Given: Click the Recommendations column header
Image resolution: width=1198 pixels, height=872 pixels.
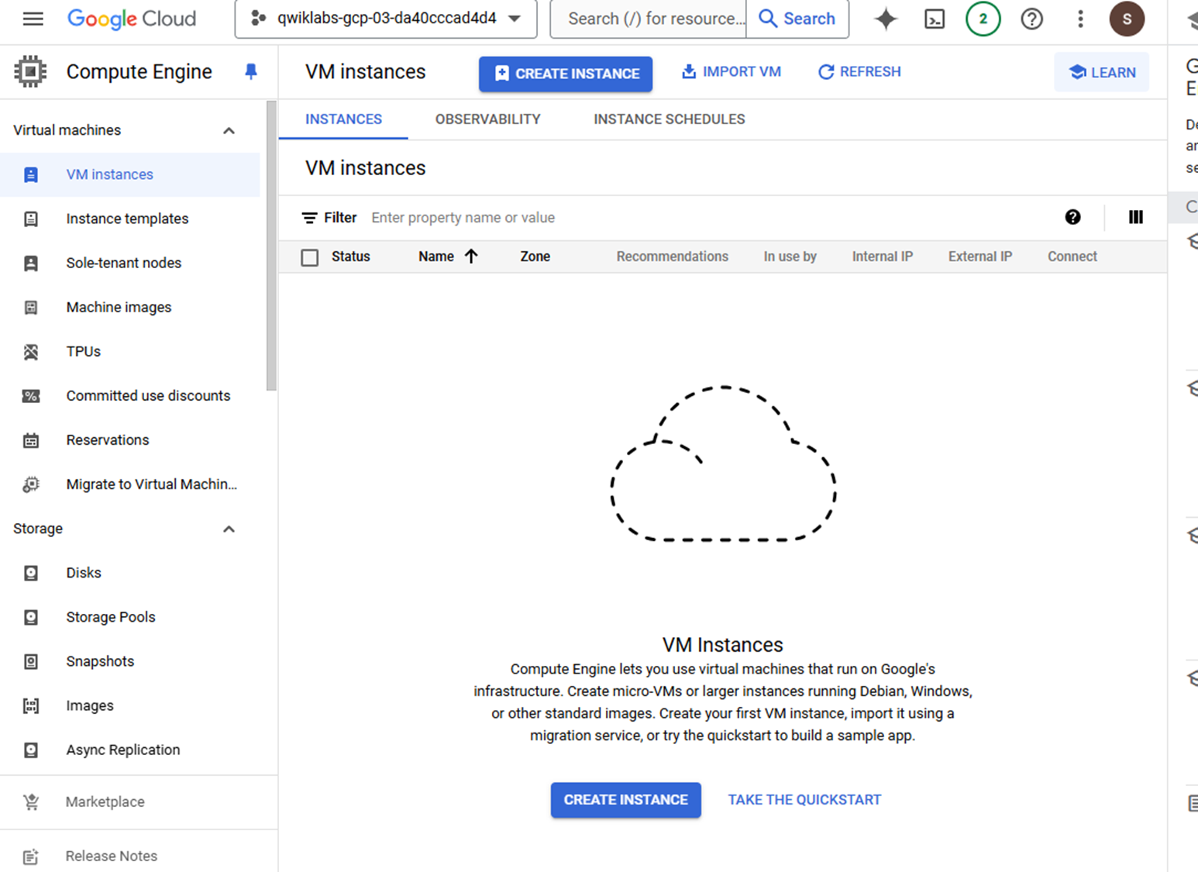Looking at the screenshot, I should [x=673, y=257].
